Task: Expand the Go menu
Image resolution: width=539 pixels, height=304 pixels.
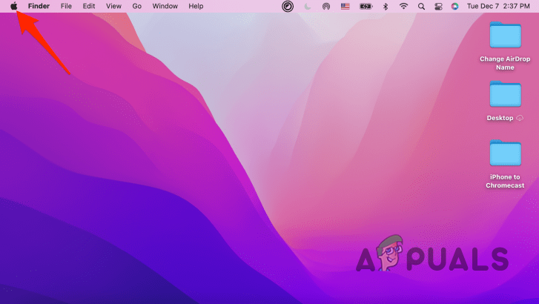Action: coord(136,6)
